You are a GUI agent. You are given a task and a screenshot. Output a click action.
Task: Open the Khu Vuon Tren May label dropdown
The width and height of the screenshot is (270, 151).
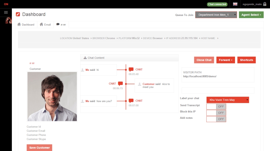pos(228,100)
